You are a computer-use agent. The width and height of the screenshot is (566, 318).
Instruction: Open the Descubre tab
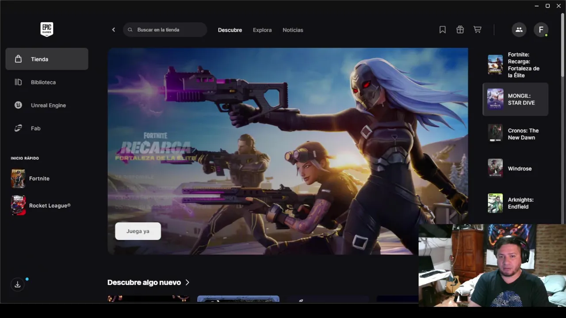[x=230, y=30]
